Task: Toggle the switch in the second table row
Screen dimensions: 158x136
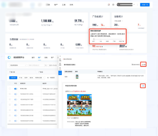Action: [16, 94]
